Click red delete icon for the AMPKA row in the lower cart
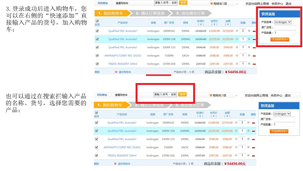303x171 pixels. (x=253, y=147)
